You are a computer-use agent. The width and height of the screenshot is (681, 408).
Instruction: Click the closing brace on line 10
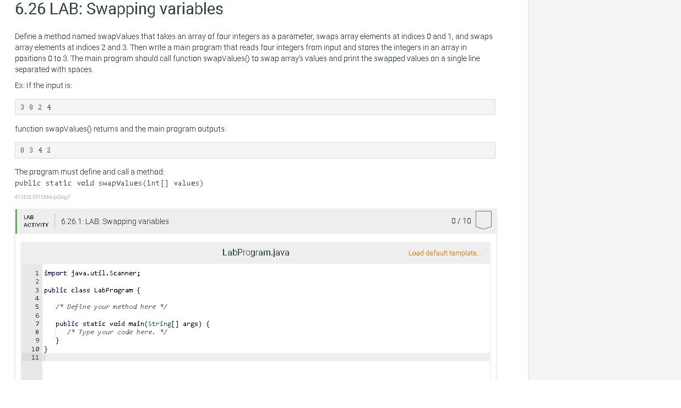coord(46,349)
